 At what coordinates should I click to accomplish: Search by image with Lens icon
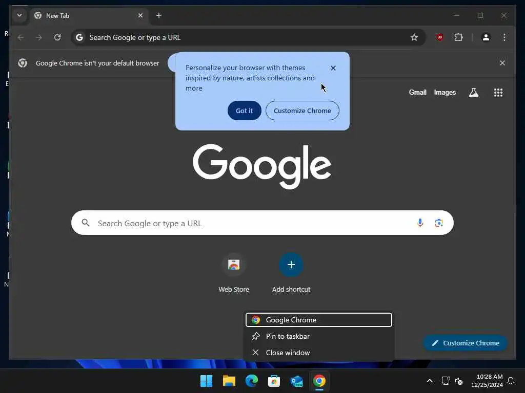point(439,223)
